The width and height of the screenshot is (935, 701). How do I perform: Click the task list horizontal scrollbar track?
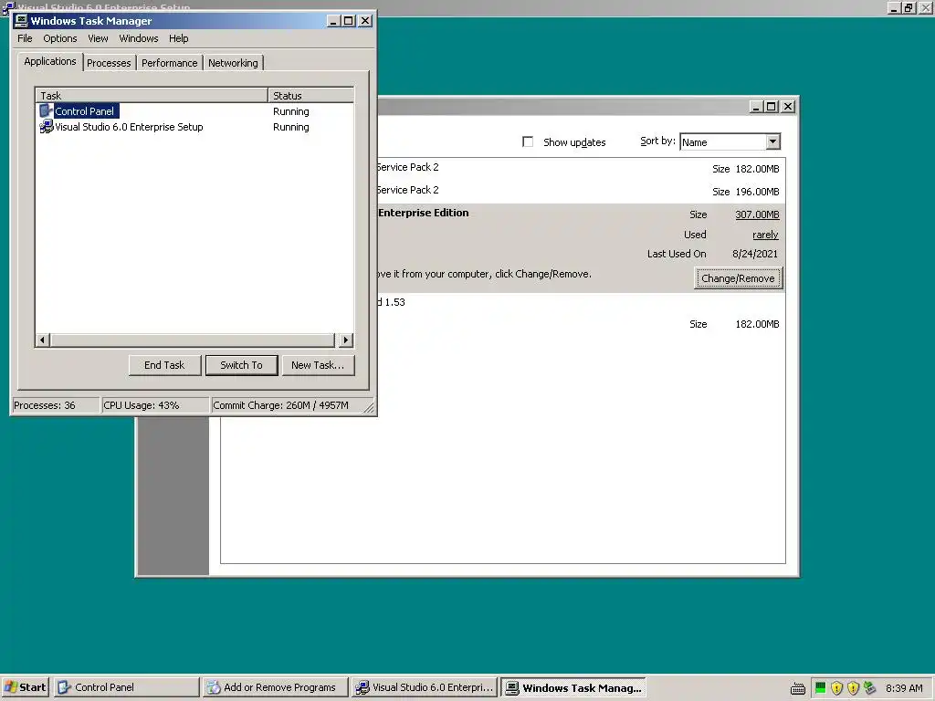coord(193,340)
